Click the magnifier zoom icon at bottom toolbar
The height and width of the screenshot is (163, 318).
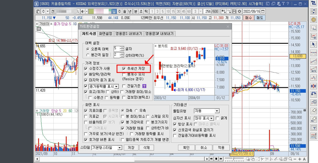tap(291, 159)
